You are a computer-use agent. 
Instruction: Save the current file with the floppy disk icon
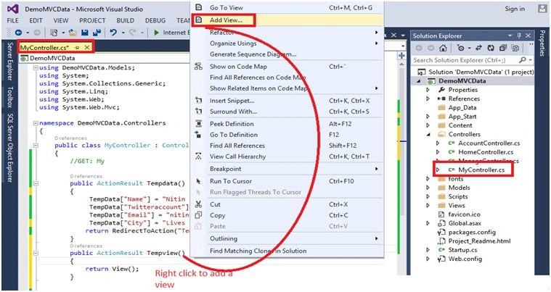pos(85,33)
